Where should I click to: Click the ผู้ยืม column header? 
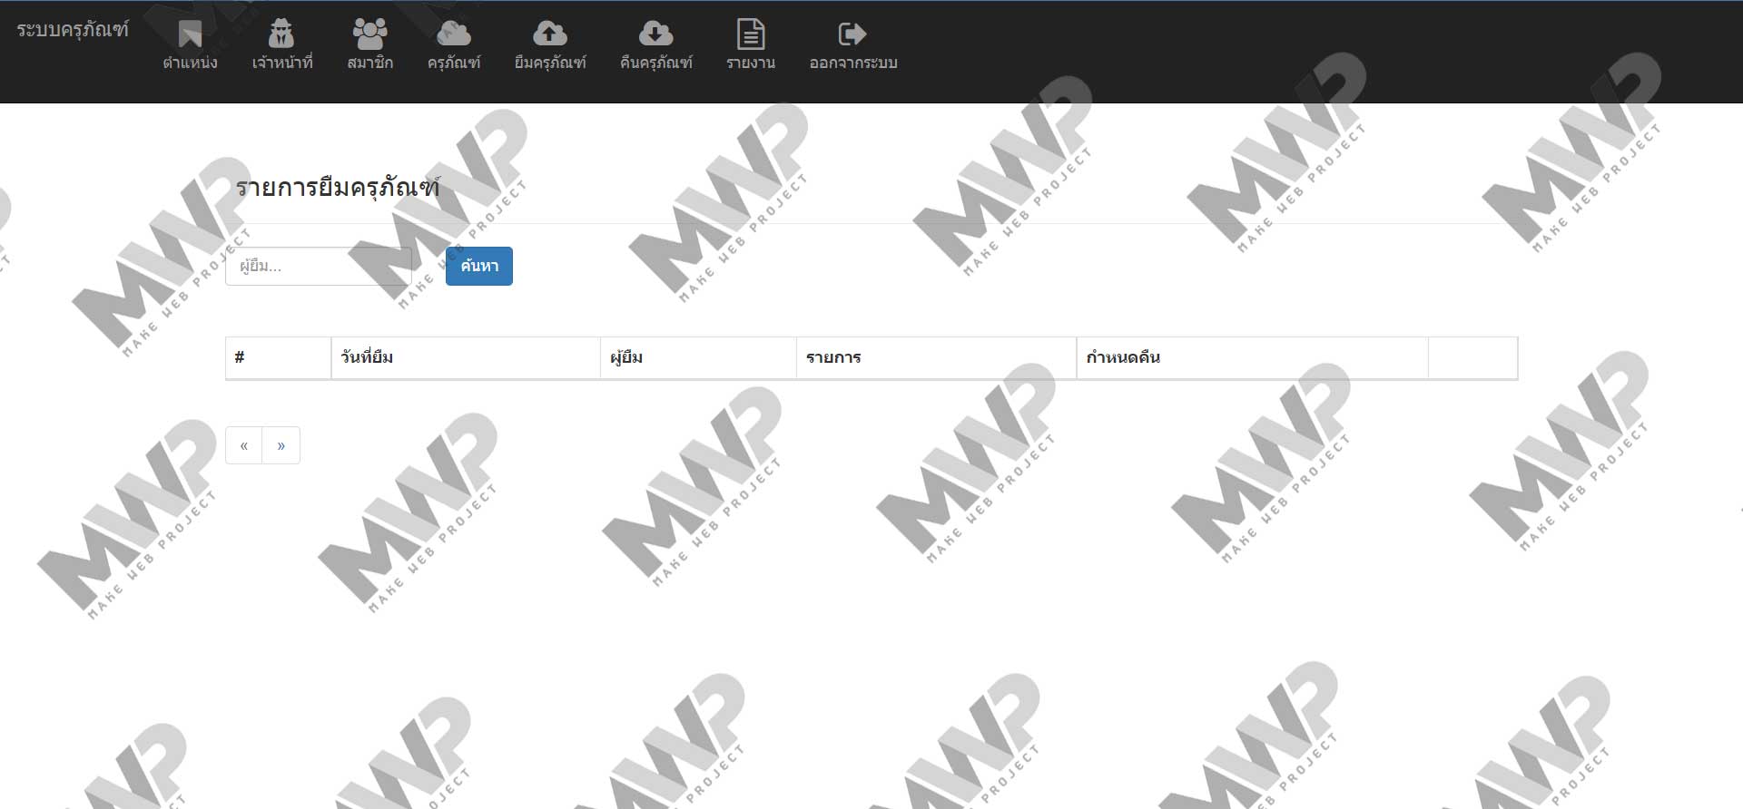pyautogui.click(x=698, y=357)
